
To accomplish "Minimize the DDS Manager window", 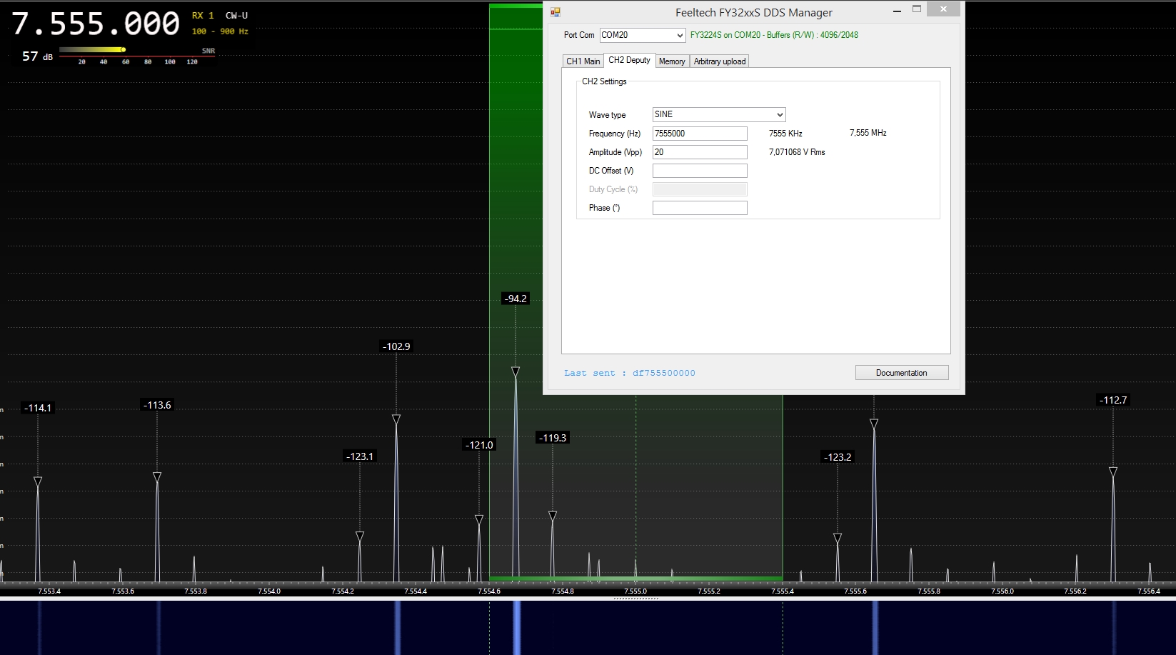I will coord(897,11).
